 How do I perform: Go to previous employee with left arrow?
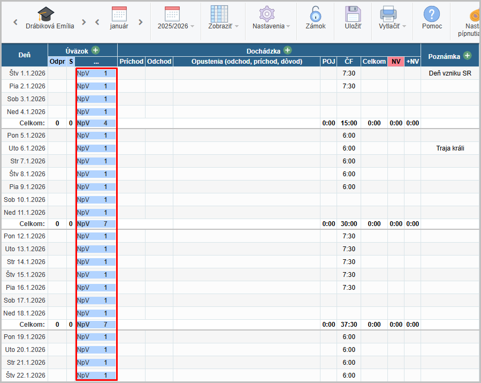[x=16, y=22]
